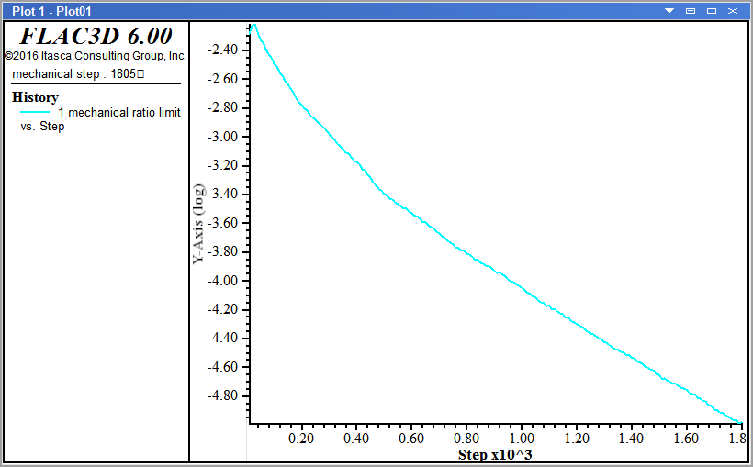Select the Plot 1 - Plot01 title bar

(x=376, y=11)
